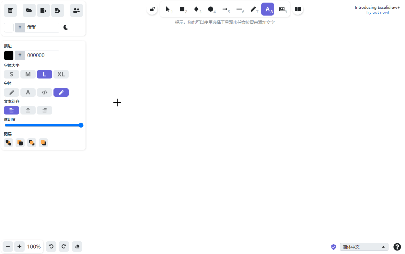Image resolution: width=405 pixels, height=254 pixels.
Task: Select the Diamond shape tool
Action: [x=196, y=9]
